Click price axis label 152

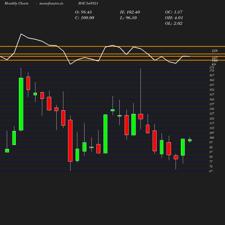tap(211, 90)
